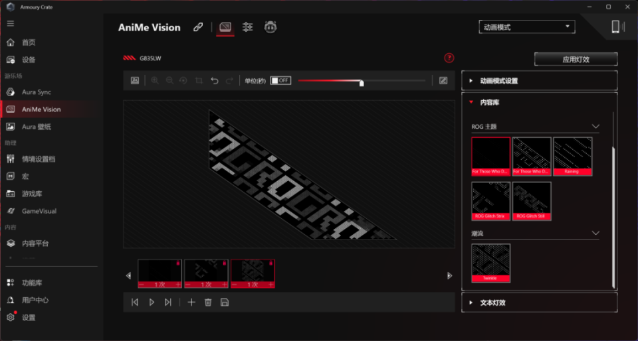
Task: Click the link icon beside AniMe Vision title
Action: point(198,27)
